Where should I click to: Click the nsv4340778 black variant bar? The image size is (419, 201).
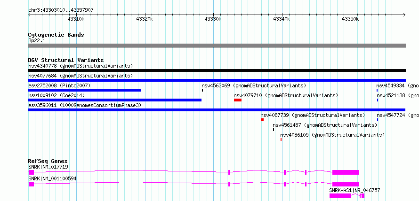coord(217,70)
